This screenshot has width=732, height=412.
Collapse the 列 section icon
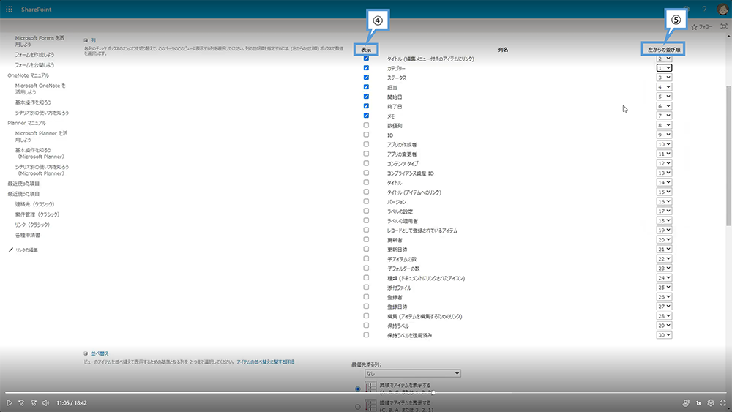coord(86,40)
